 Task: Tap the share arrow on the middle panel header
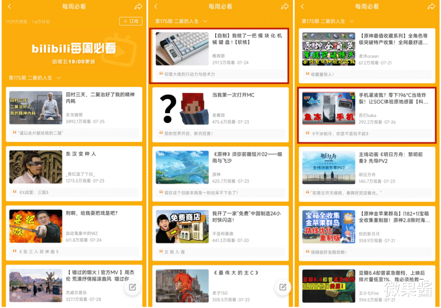[285, 7]
